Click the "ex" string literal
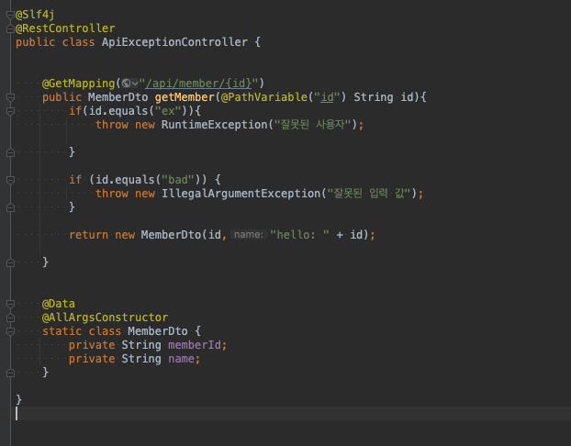571x446 pixels. tap(168, 111)
